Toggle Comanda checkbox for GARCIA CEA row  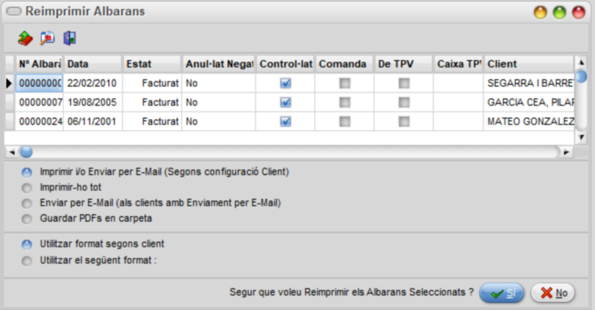(x=345, y=102)
